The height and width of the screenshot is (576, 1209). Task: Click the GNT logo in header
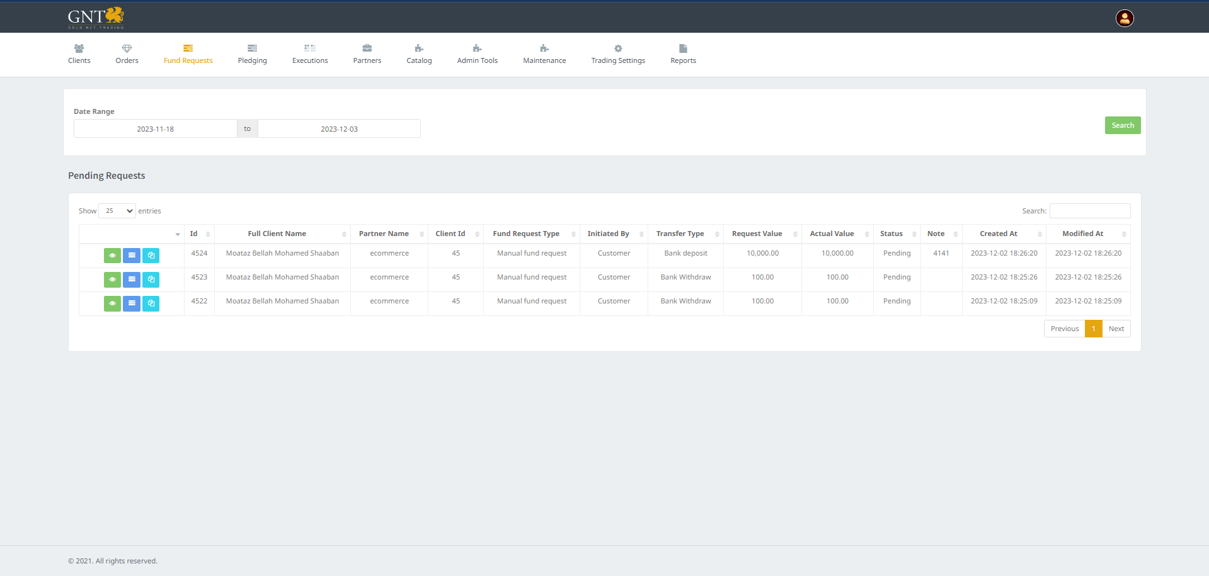tap(96, 18)
